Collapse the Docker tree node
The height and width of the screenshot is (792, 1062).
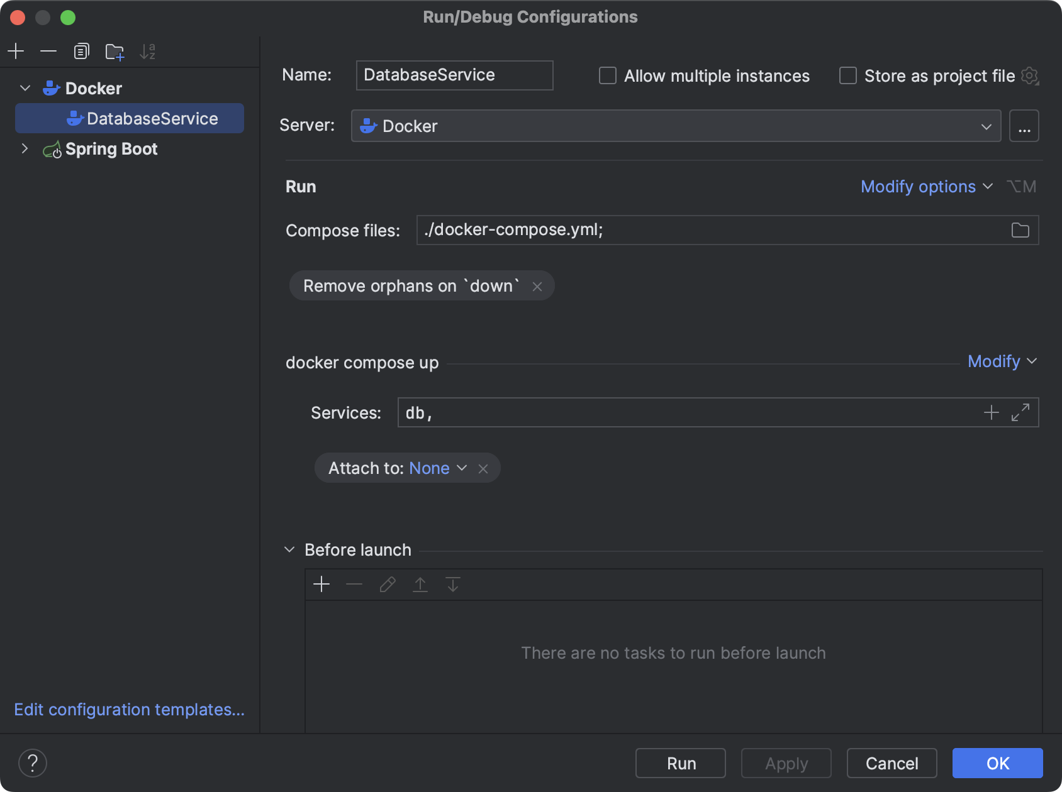click(25, 88)
